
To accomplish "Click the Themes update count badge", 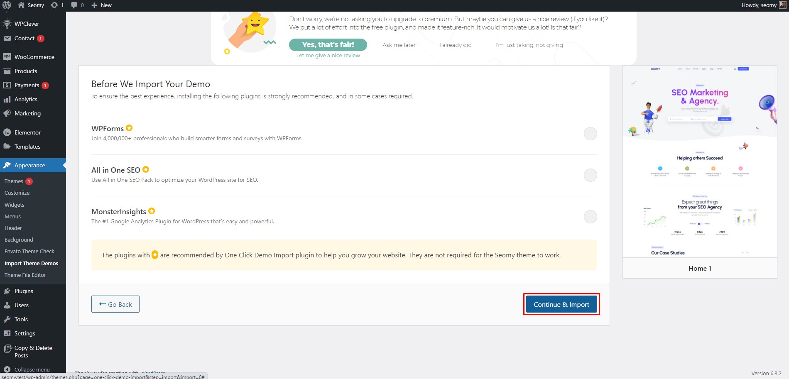I will tap(29, 181).
